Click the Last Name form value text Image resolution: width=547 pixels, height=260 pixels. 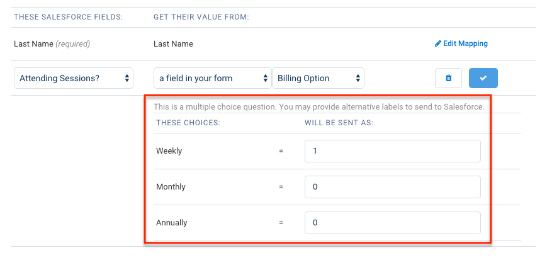tap(173, 44)
